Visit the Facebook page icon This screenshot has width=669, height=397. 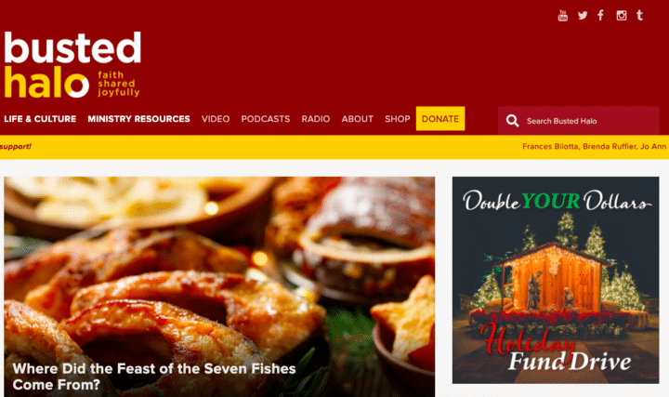(x=601, y=16)
